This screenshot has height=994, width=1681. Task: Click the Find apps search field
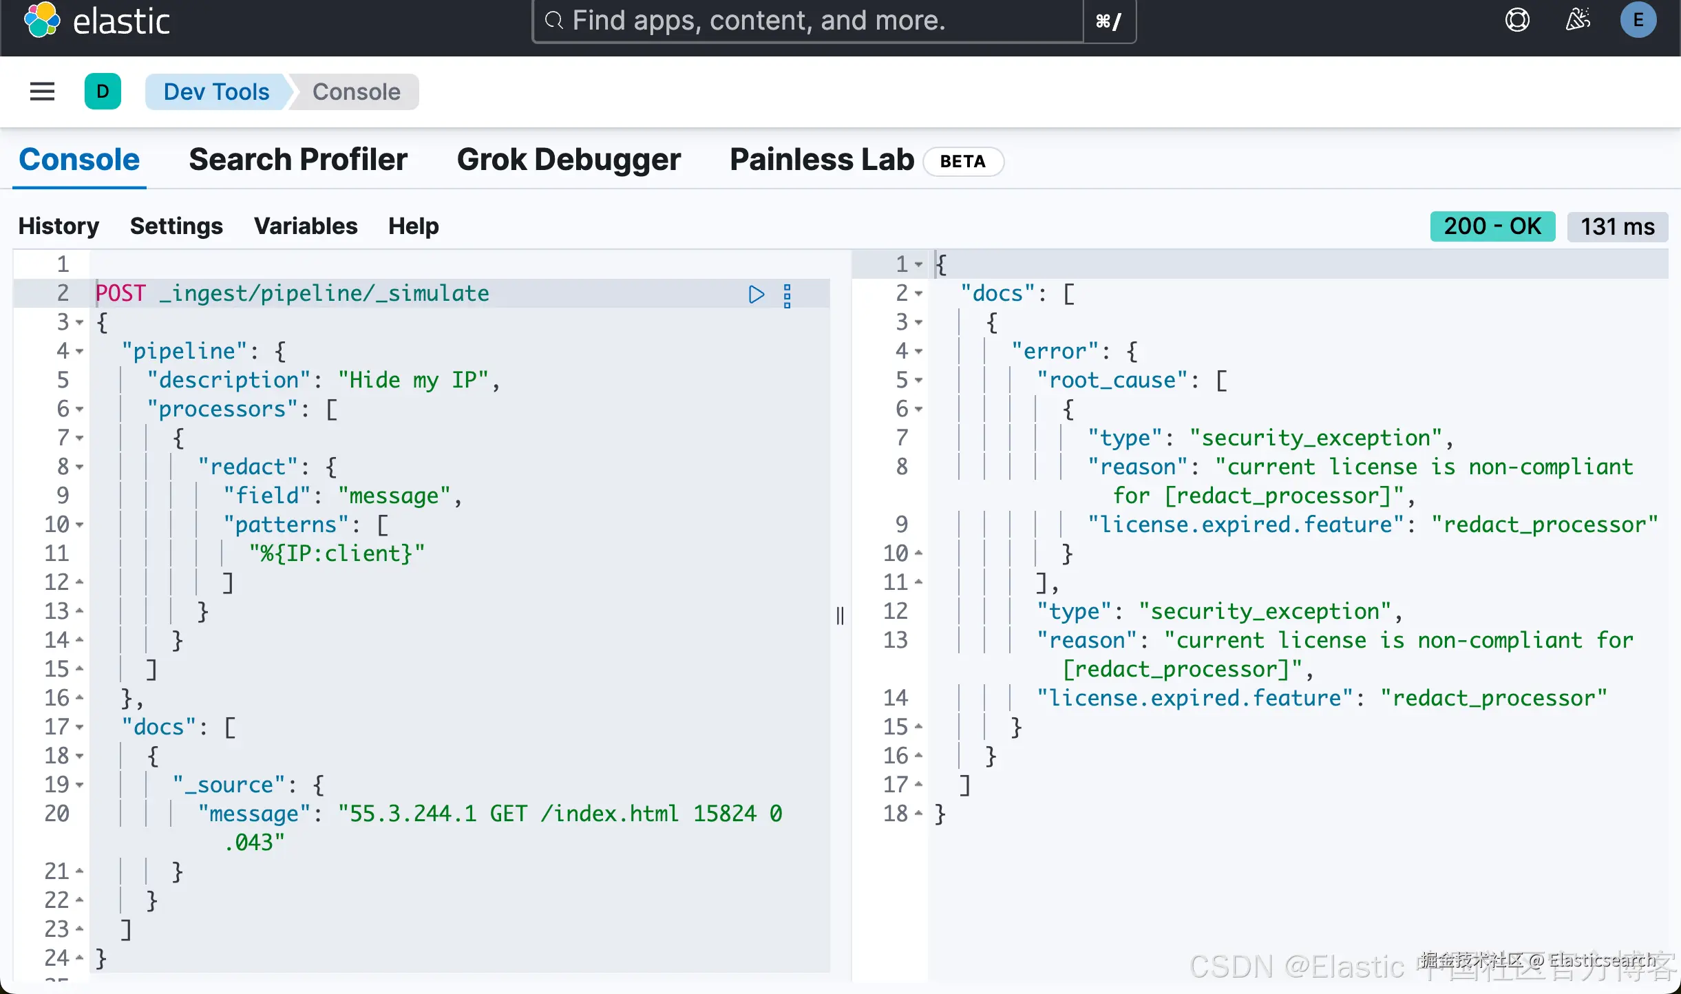[805, 21]
